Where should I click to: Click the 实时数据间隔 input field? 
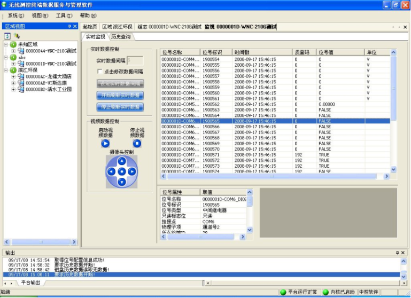[135, 61]
